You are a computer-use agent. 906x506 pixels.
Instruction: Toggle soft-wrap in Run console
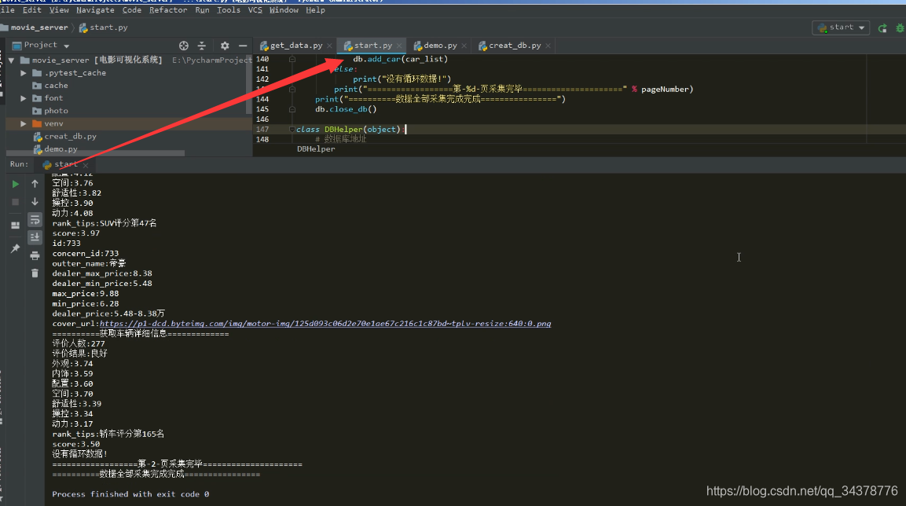click(x=35, y=219)
